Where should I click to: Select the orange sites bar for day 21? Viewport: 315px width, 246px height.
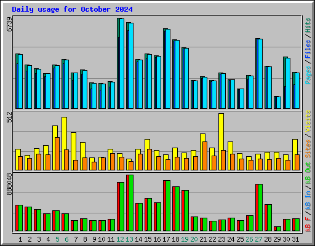click(x=205, y=156)
